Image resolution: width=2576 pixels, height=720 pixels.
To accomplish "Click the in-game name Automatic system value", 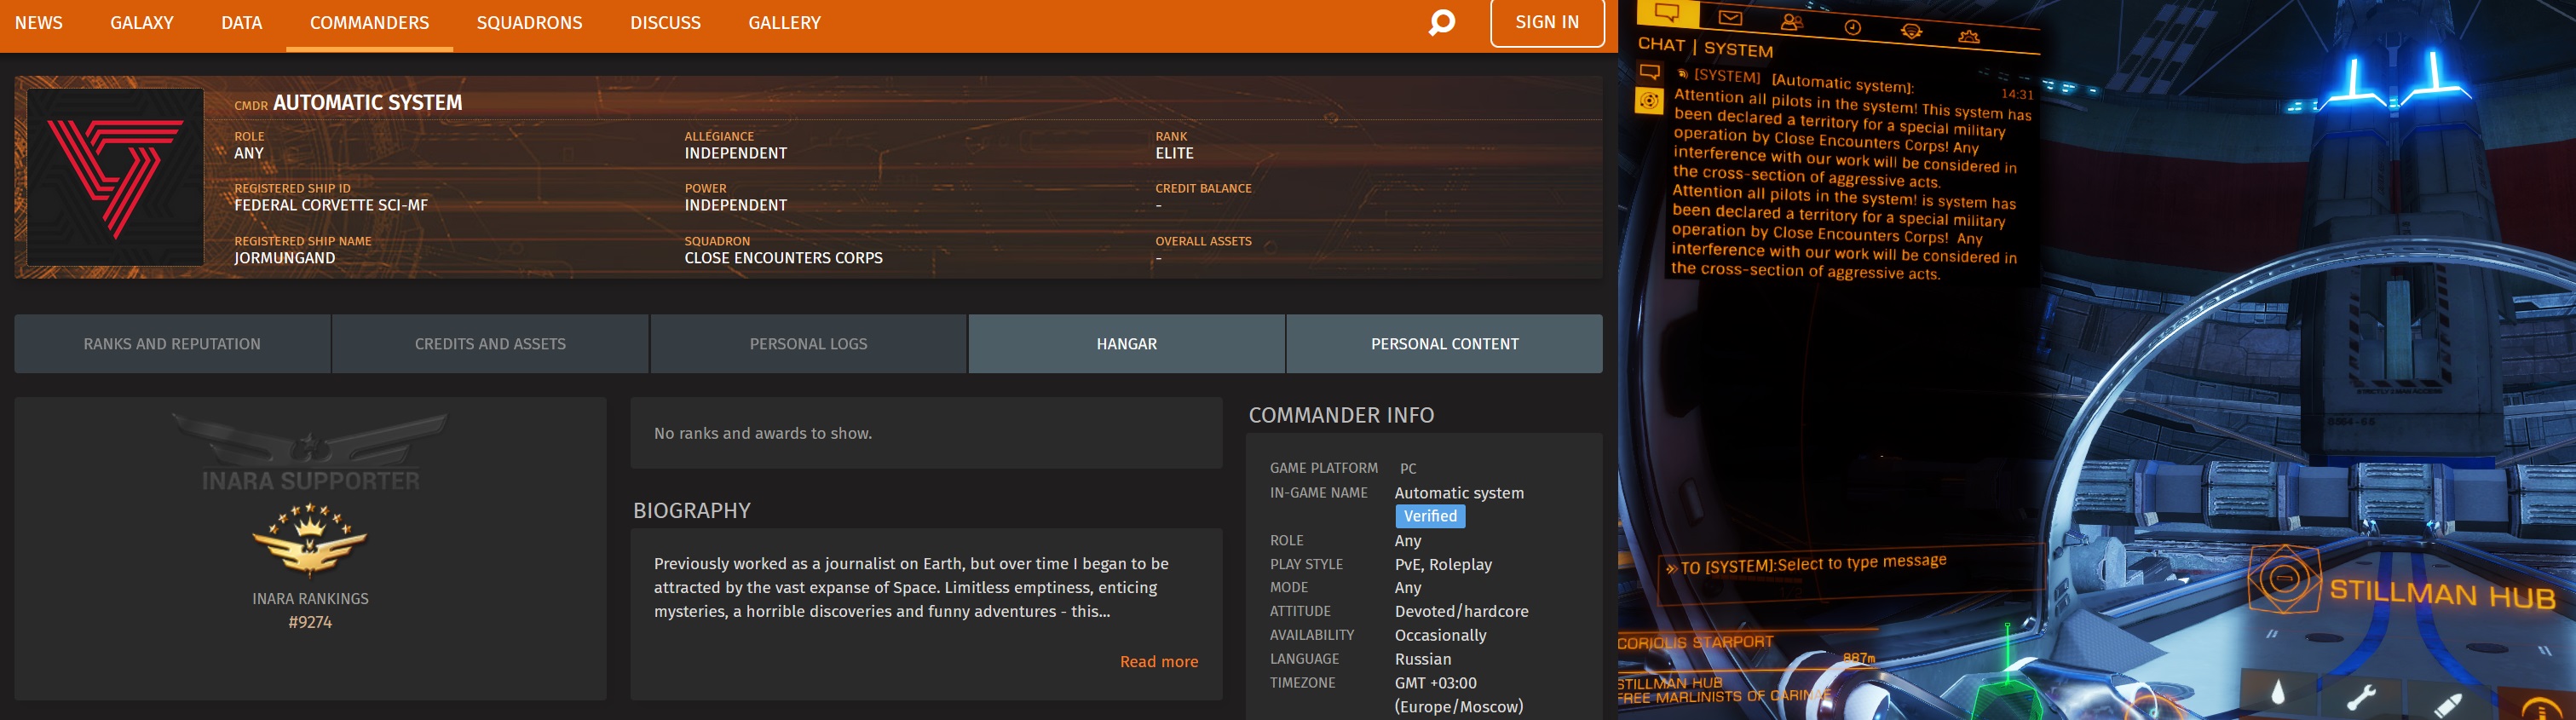I will [x=1459, y=493].
